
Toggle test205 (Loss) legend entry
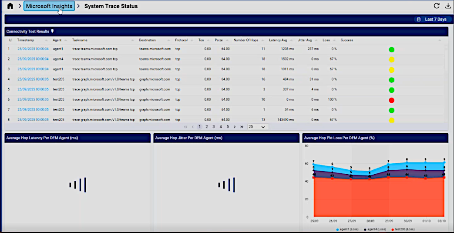tap(403, 229)
